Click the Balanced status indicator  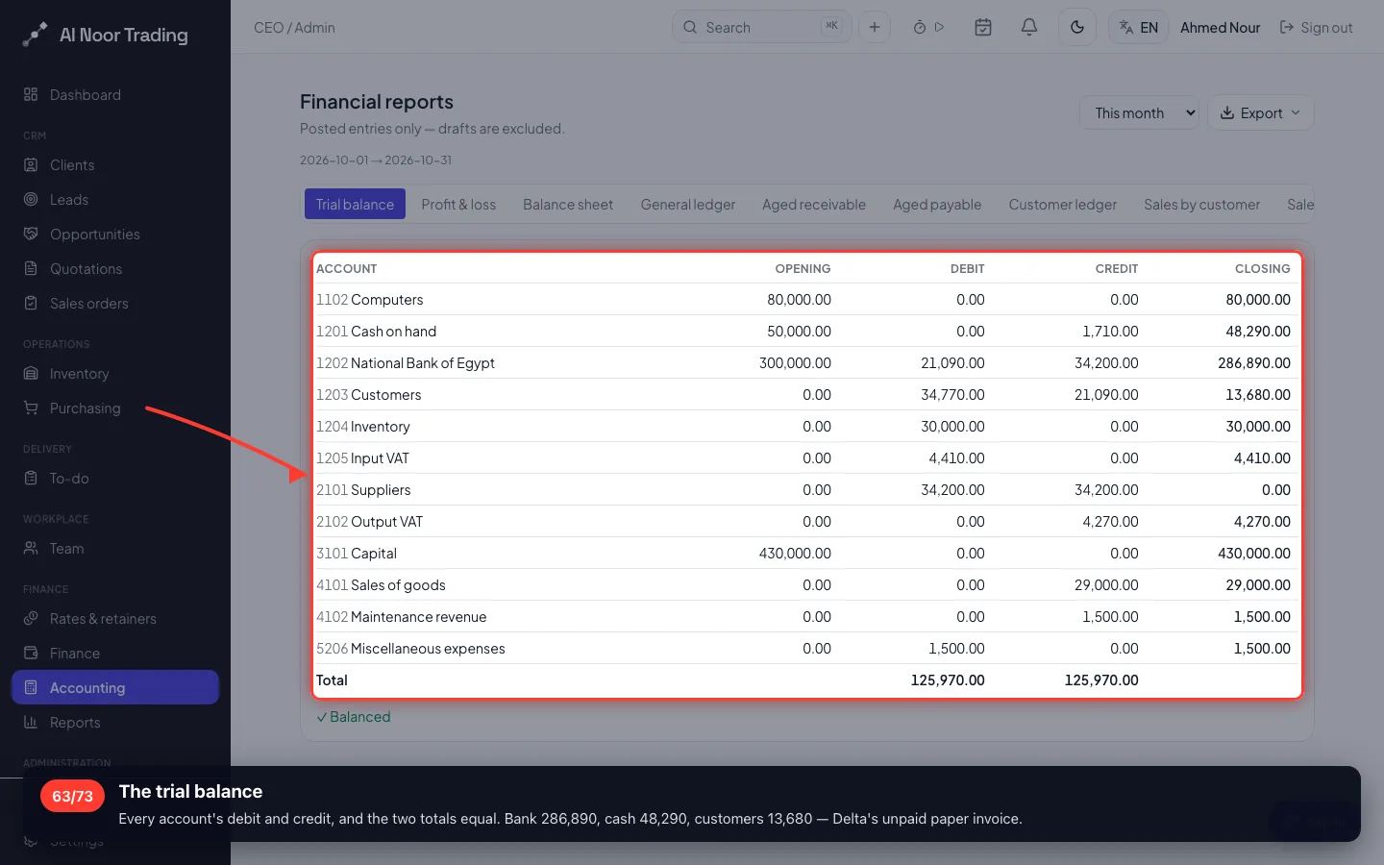354,717
